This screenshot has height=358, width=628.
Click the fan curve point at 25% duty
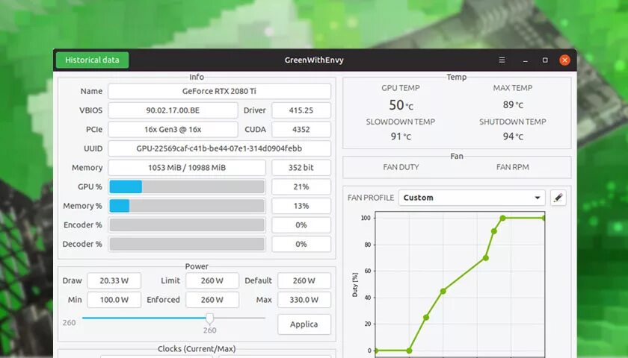coord(426,318)
